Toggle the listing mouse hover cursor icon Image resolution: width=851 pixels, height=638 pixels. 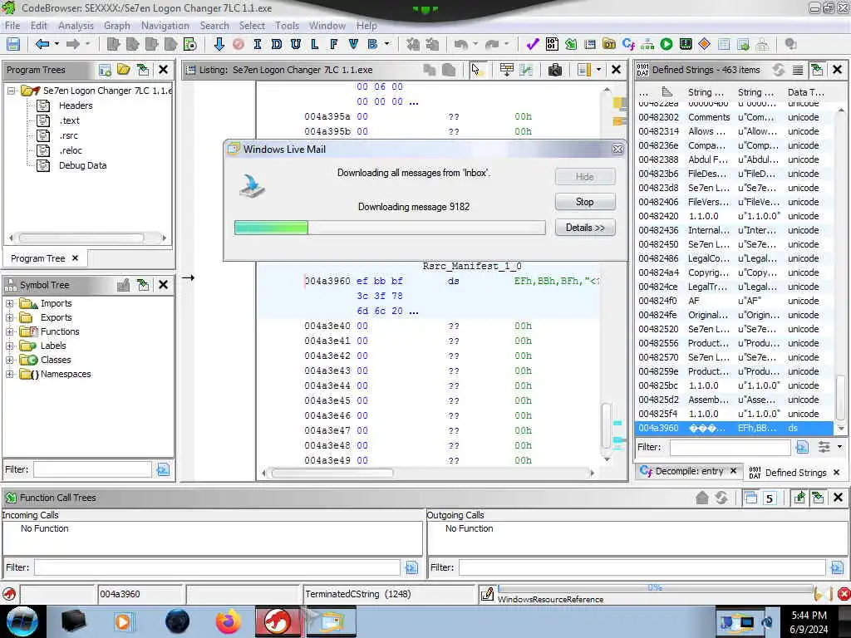pos(476,70)
